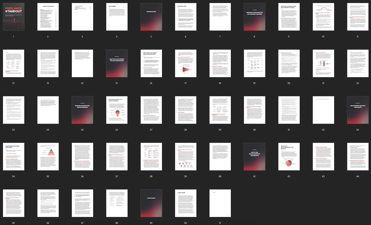Select the last page 51 thumbnail

220,203
